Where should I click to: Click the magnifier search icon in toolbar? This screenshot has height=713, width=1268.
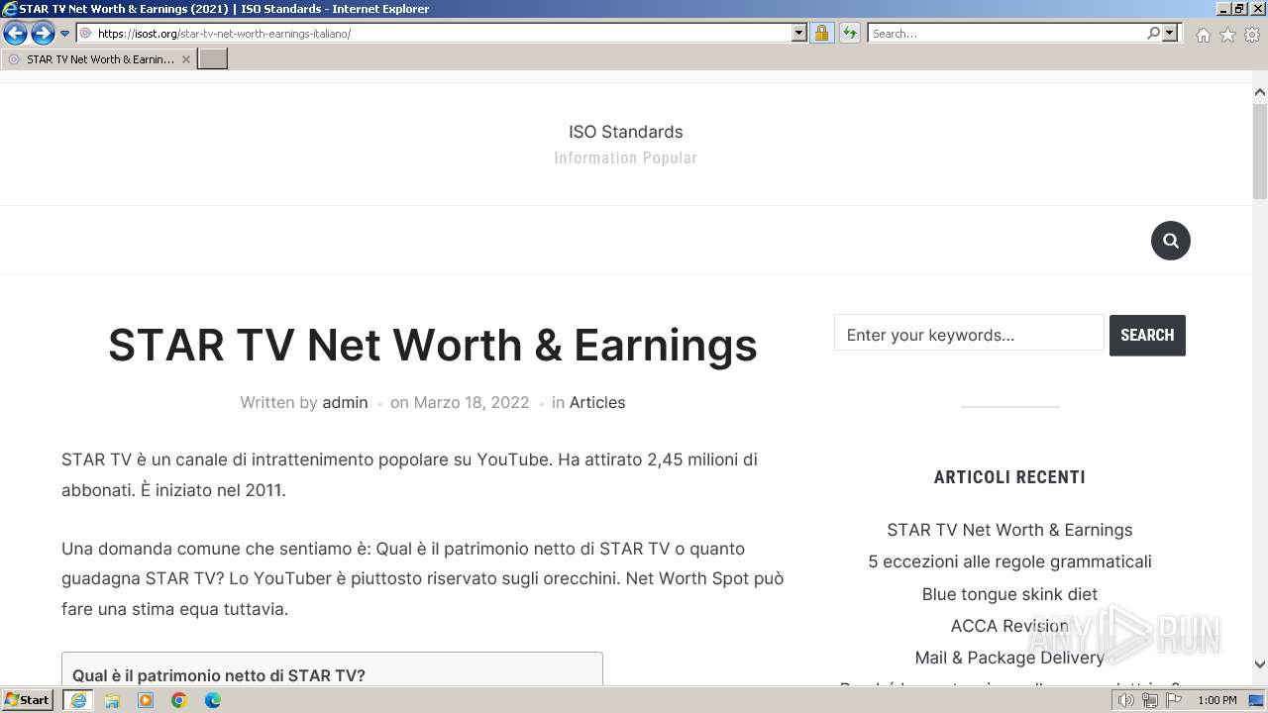pos(1153,34)
